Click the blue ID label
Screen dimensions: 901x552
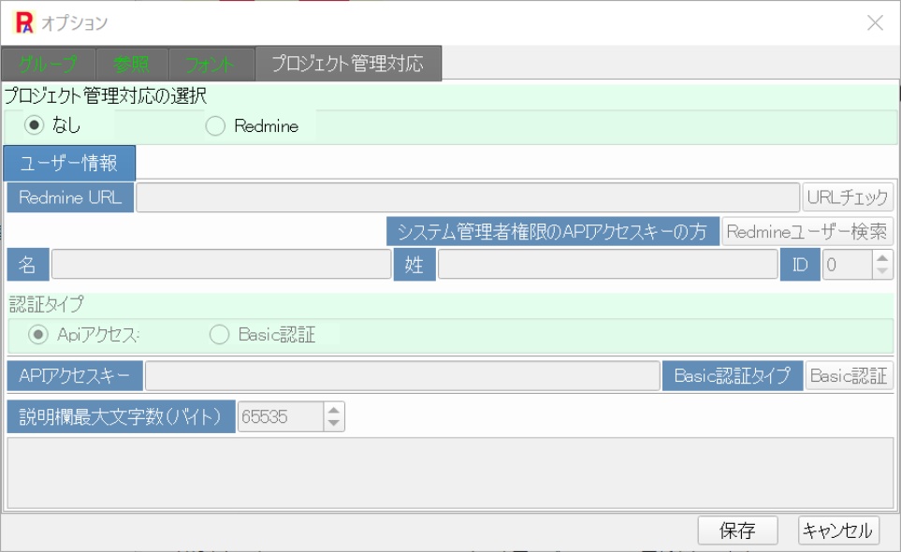pos(800,265)
